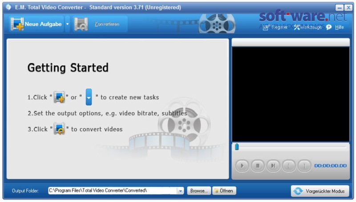Click the convert icon in step 3
356x202 pixels.
[x=60, y=129]
